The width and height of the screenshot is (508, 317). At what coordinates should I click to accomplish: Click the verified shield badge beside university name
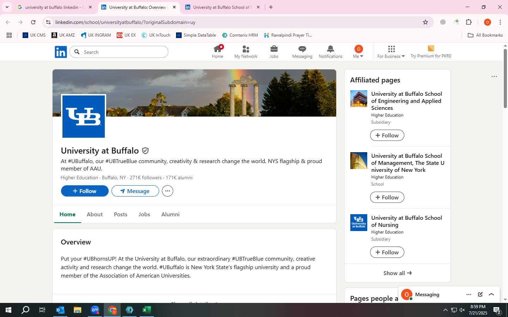pos(145,151)
